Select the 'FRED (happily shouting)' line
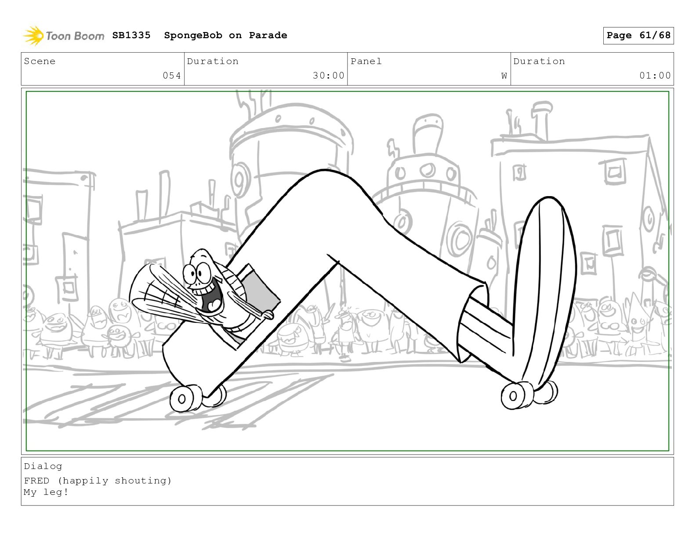The image size is (696, 537). point(98,481)
